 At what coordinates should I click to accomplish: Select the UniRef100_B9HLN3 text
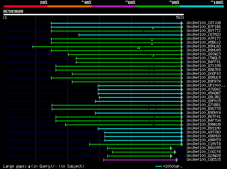pos(204,47)
